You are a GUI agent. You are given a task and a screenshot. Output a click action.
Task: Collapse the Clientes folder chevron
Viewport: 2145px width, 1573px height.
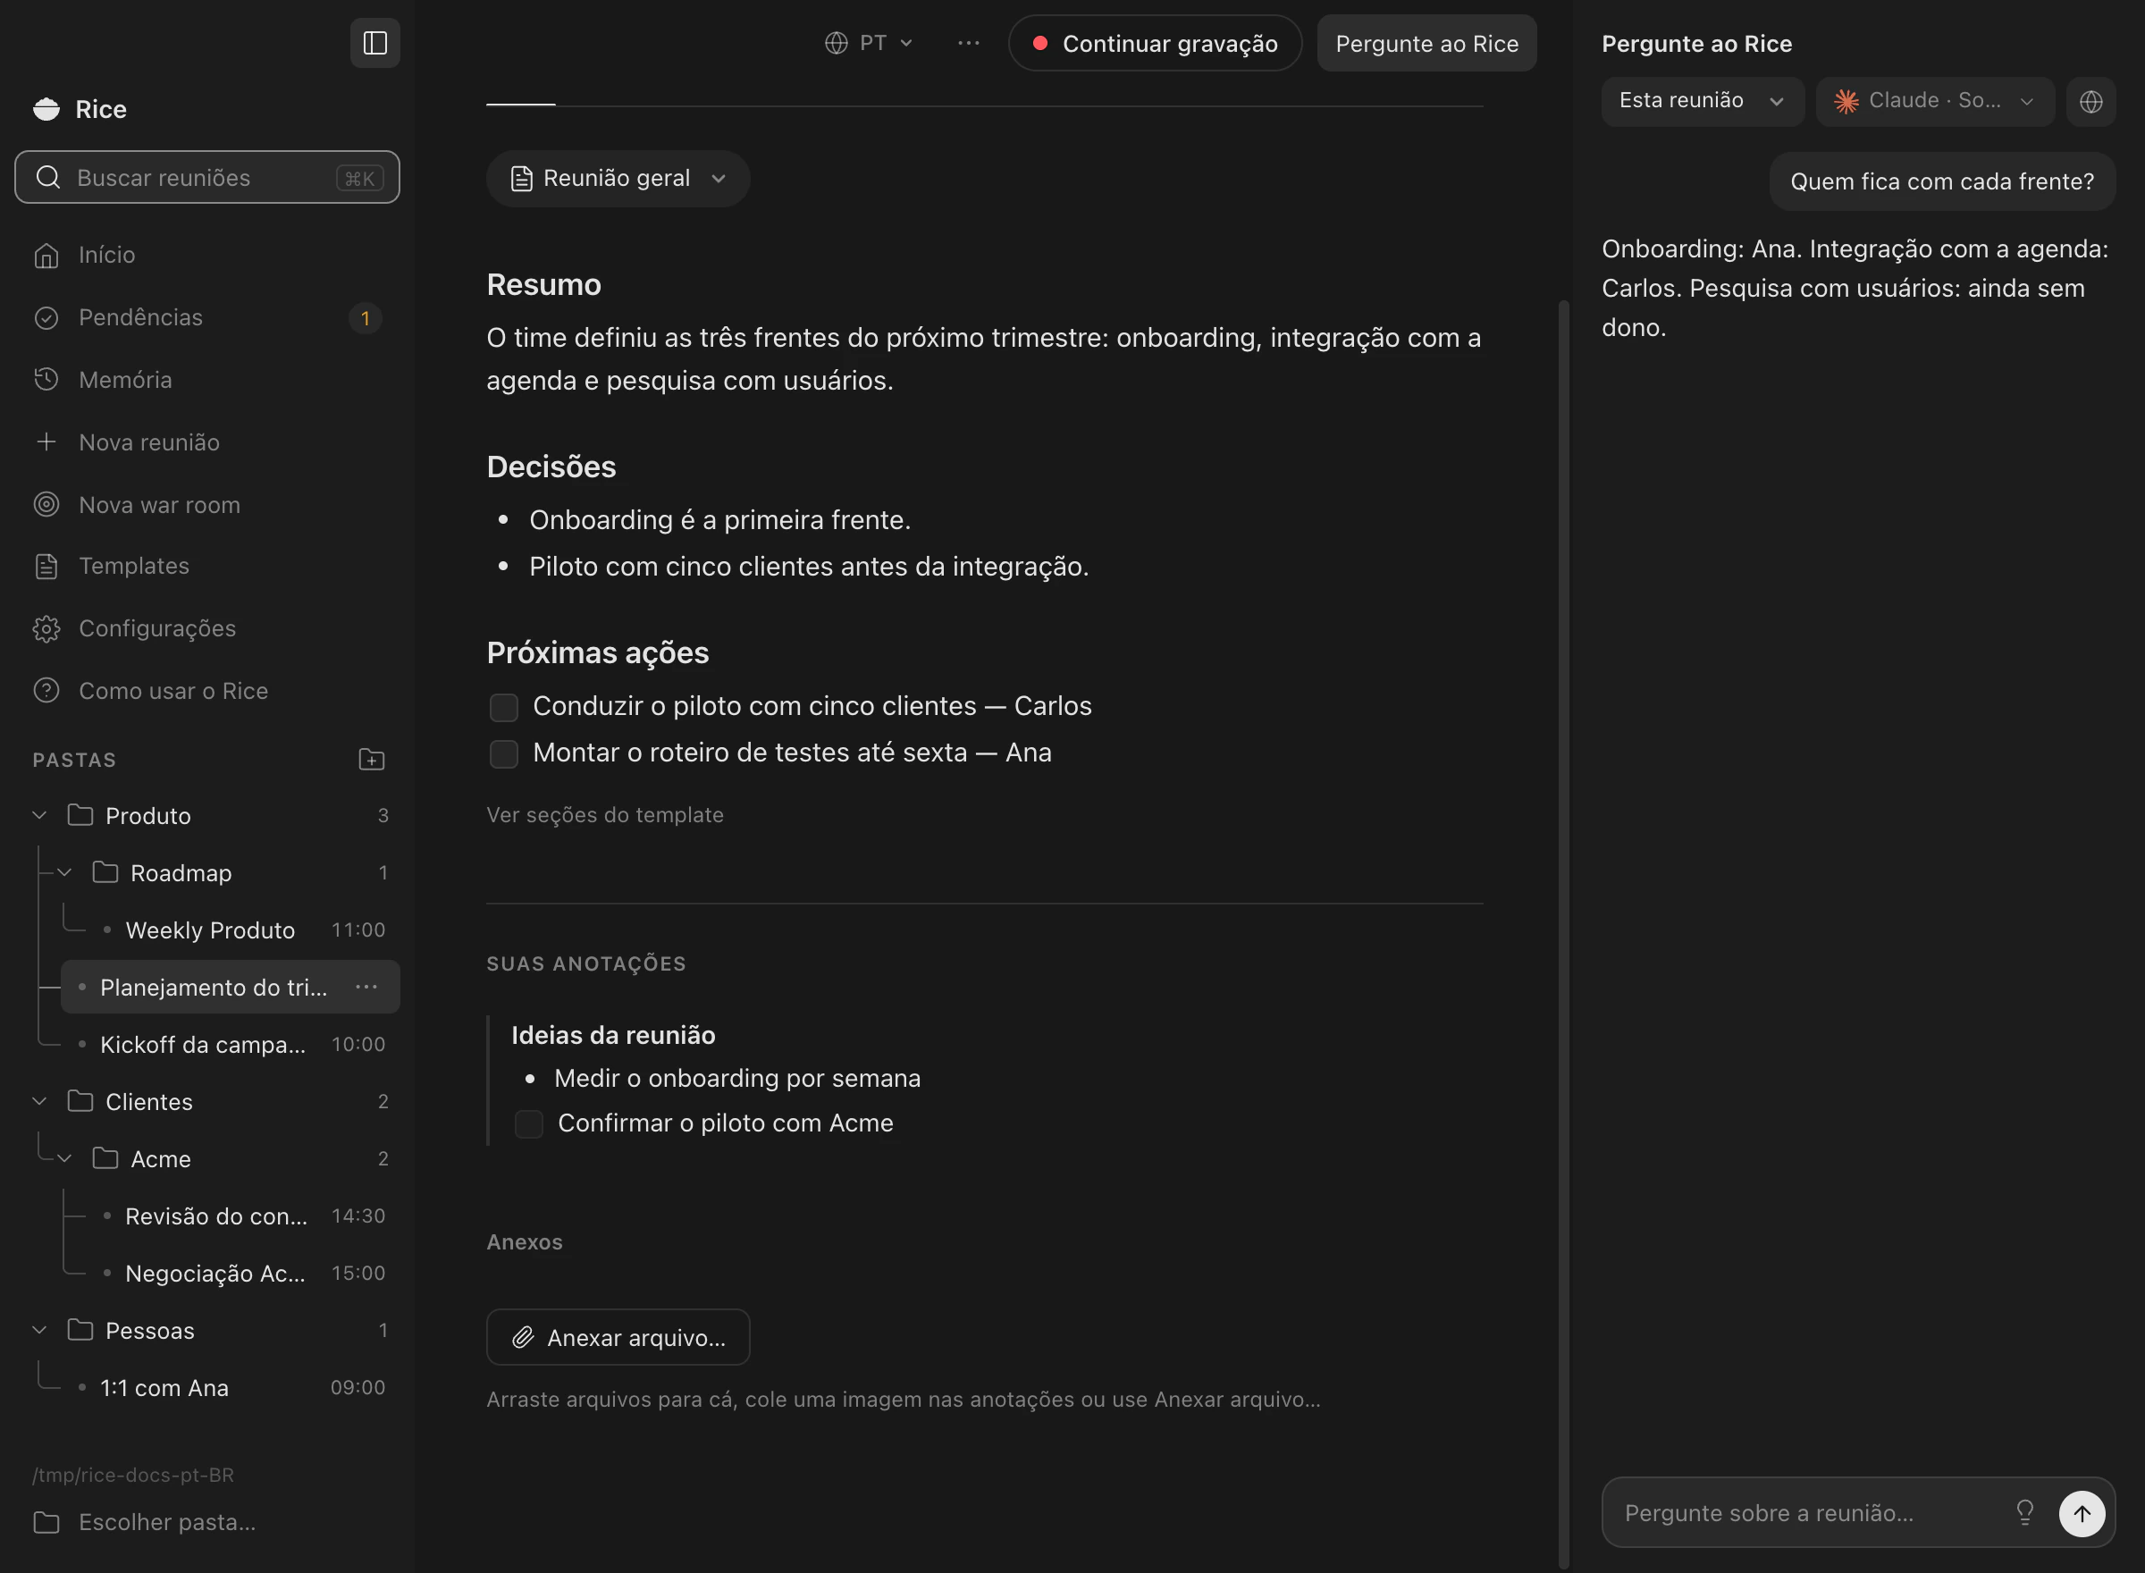(40, 1101)
